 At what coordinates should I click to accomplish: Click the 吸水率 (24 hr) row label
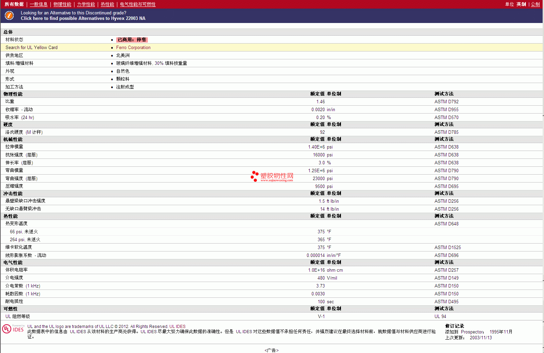coord(20,118)
